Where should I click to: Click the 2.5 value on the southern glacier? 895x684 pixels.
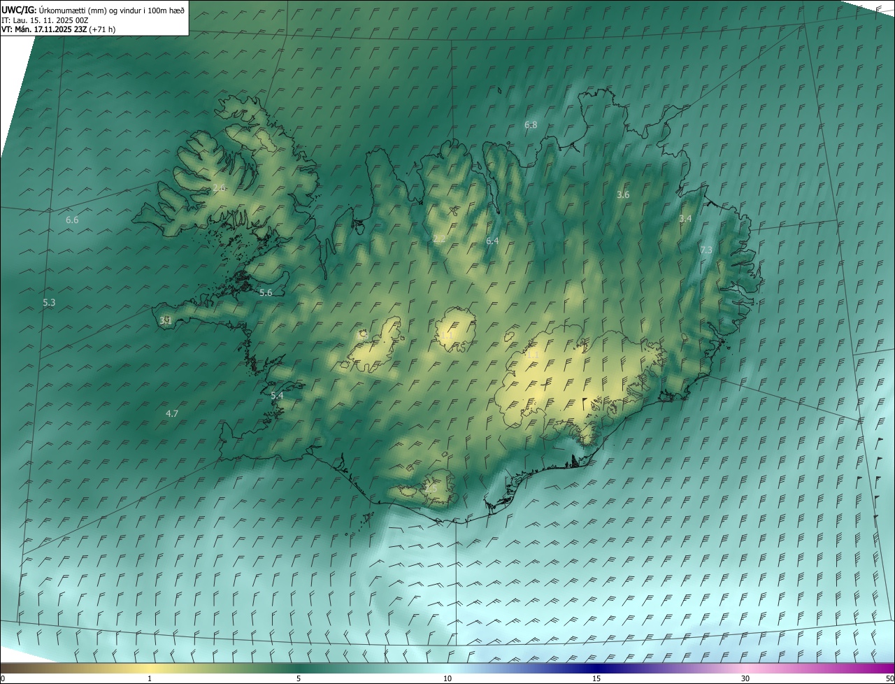click(430, 487)
